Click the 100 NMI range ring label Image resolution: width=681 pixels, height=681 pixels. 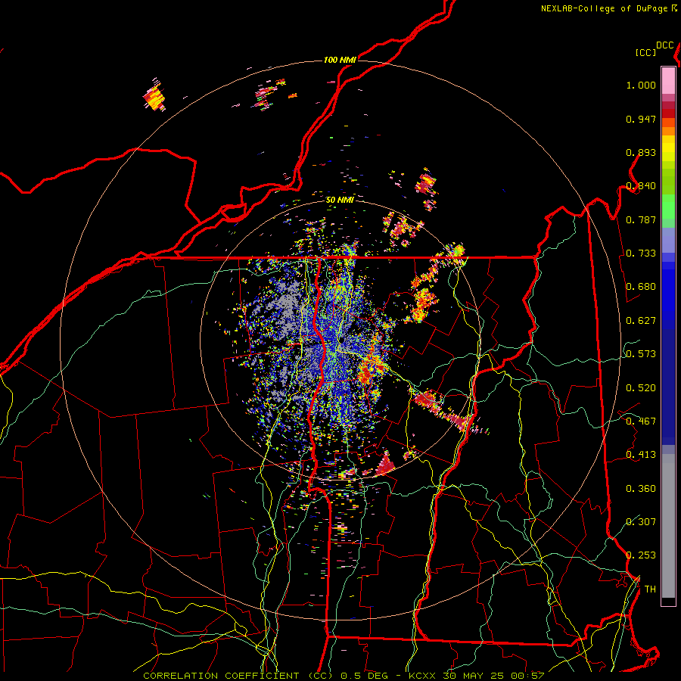point(340,60)
